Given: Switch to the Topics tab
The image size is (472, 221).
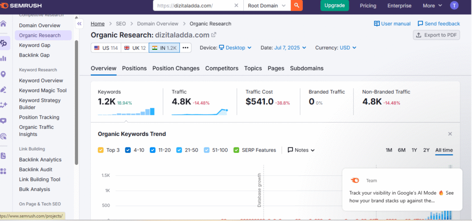Looking at the screenshot, I should pyautogui.click(x=253, y=68).
